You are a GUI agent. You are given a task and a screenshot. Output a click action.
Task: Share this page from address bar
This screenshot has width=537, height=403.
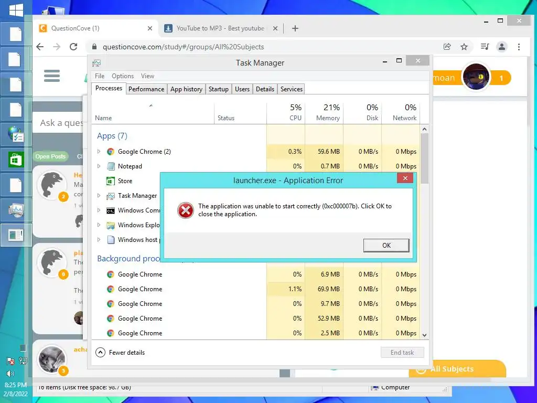(447, 47)
